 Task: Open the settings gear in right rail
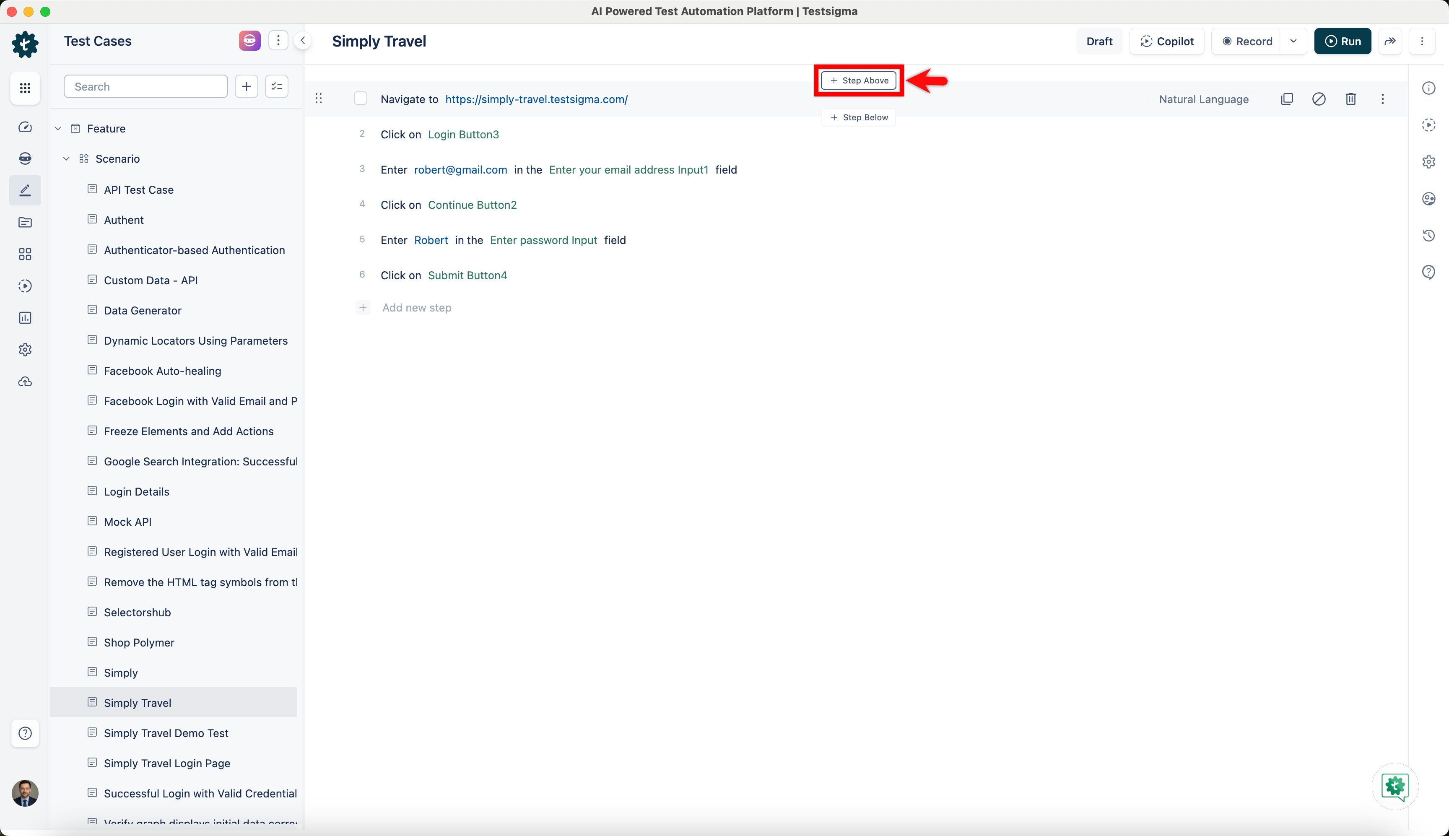pos(1428,162)
